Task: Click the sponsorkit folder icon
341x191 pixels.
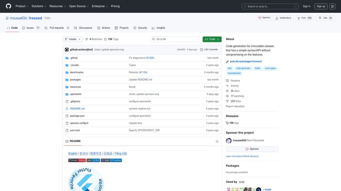Action: coord(67,94)
